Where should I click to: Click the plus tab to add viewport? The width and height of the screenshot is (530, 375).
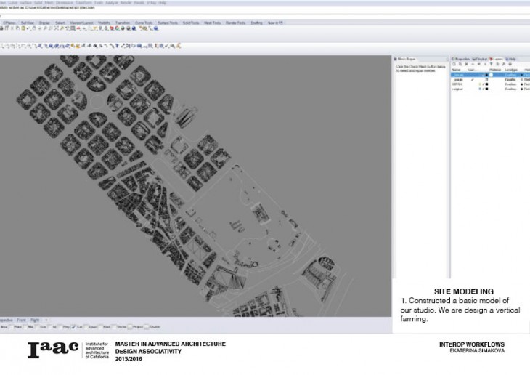(x=47, y=320)
